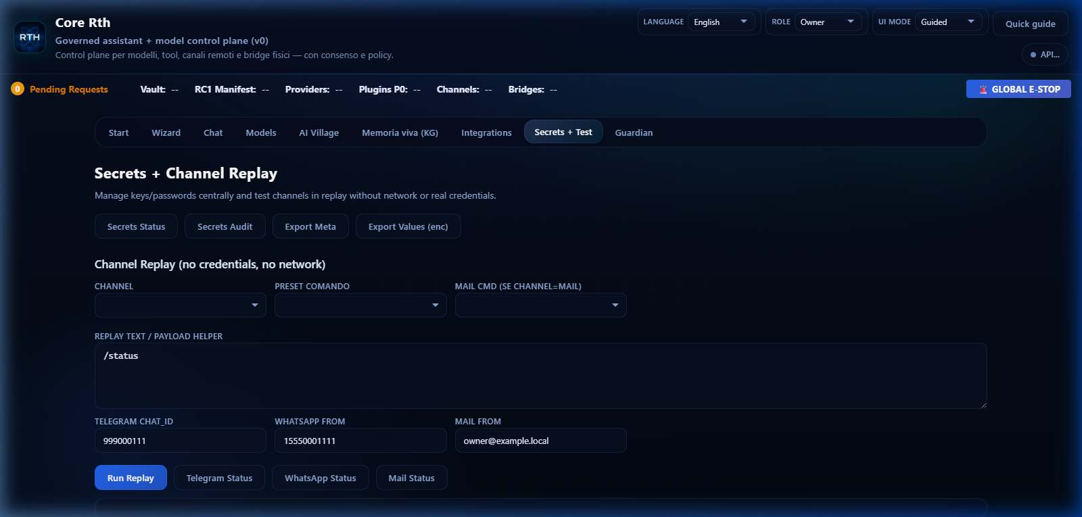Check the Telegram Status button
Image resolution: width=1082 pixels, height=517 pixels.
pos(219,478)
